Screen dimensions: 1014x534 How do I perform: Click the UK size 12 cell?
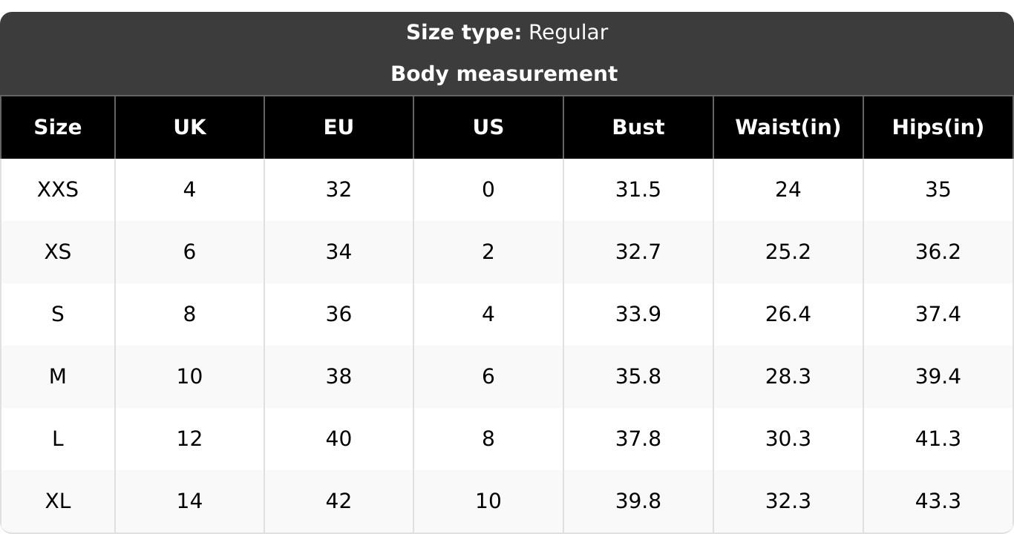coord(189,439)
